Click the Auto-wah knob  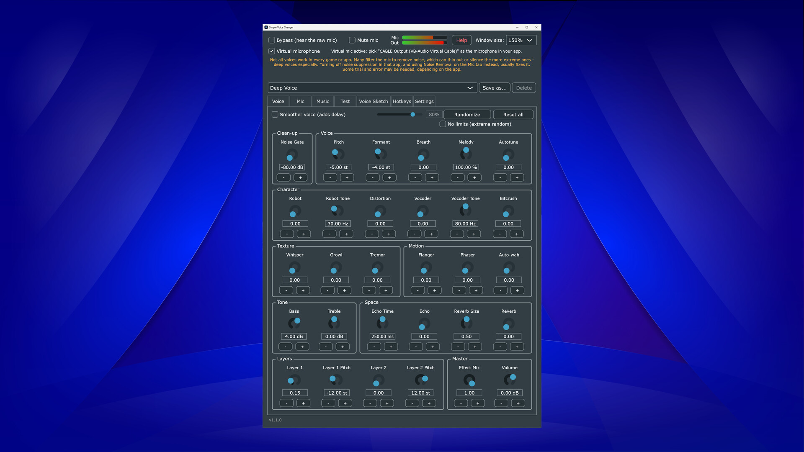coord(509,267)
